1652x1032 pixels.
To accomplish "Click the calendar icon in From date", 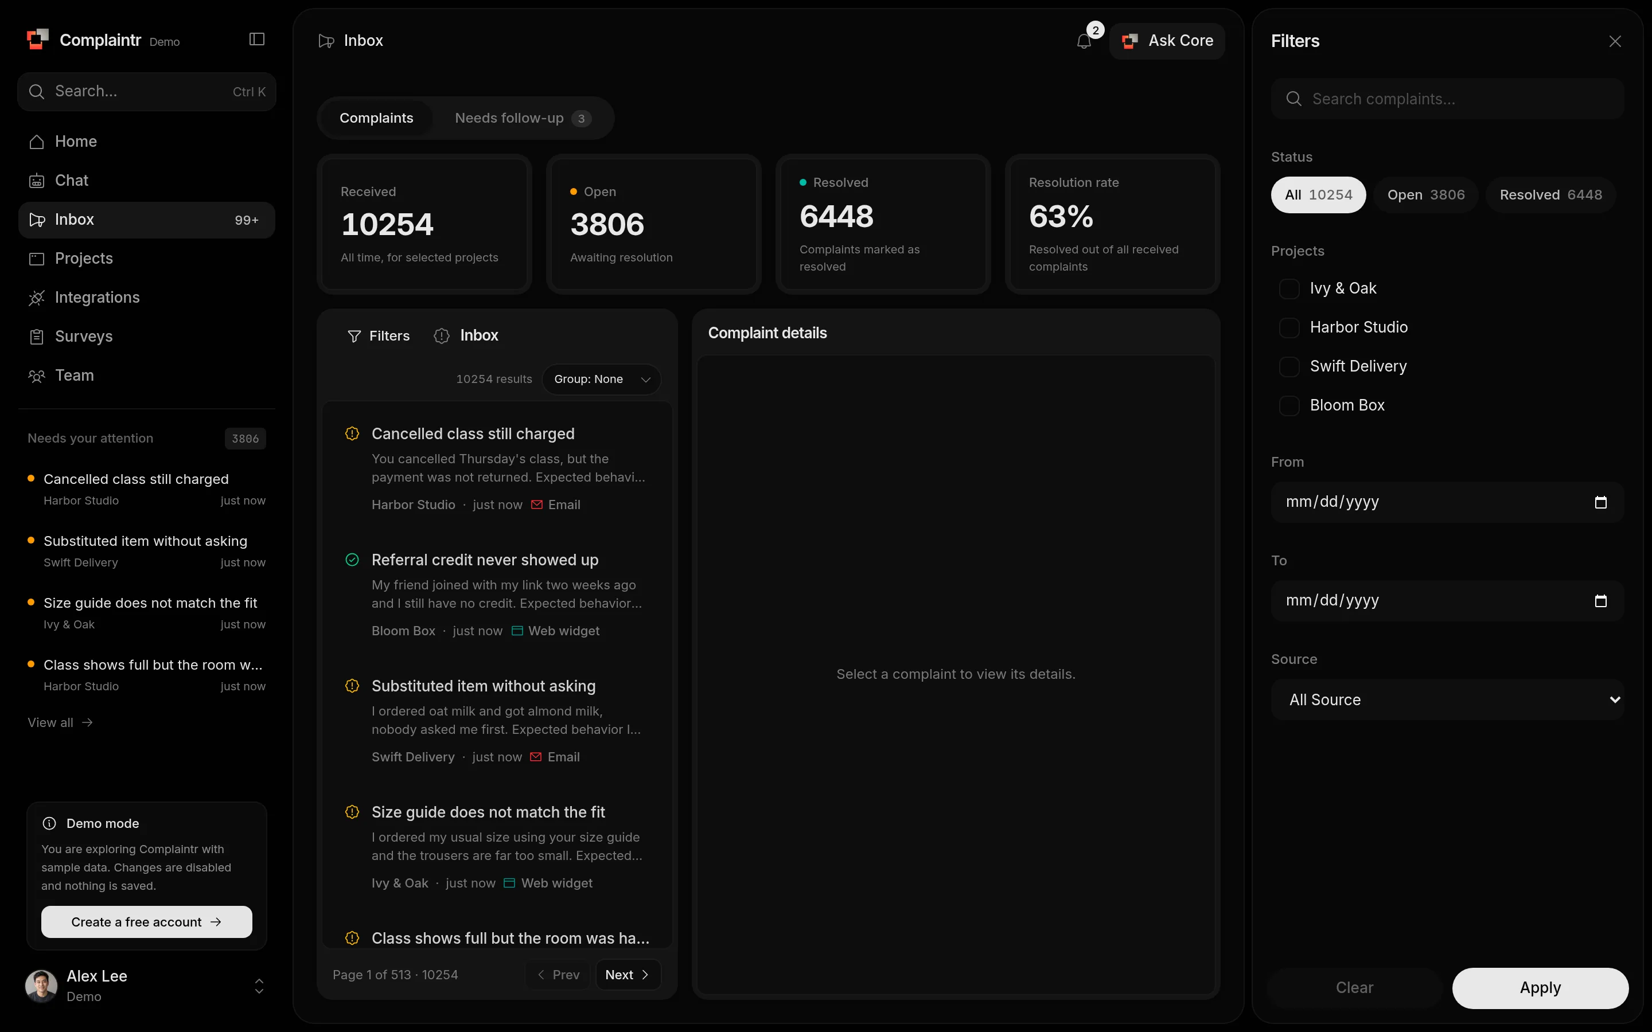I will pos(1600,502).
